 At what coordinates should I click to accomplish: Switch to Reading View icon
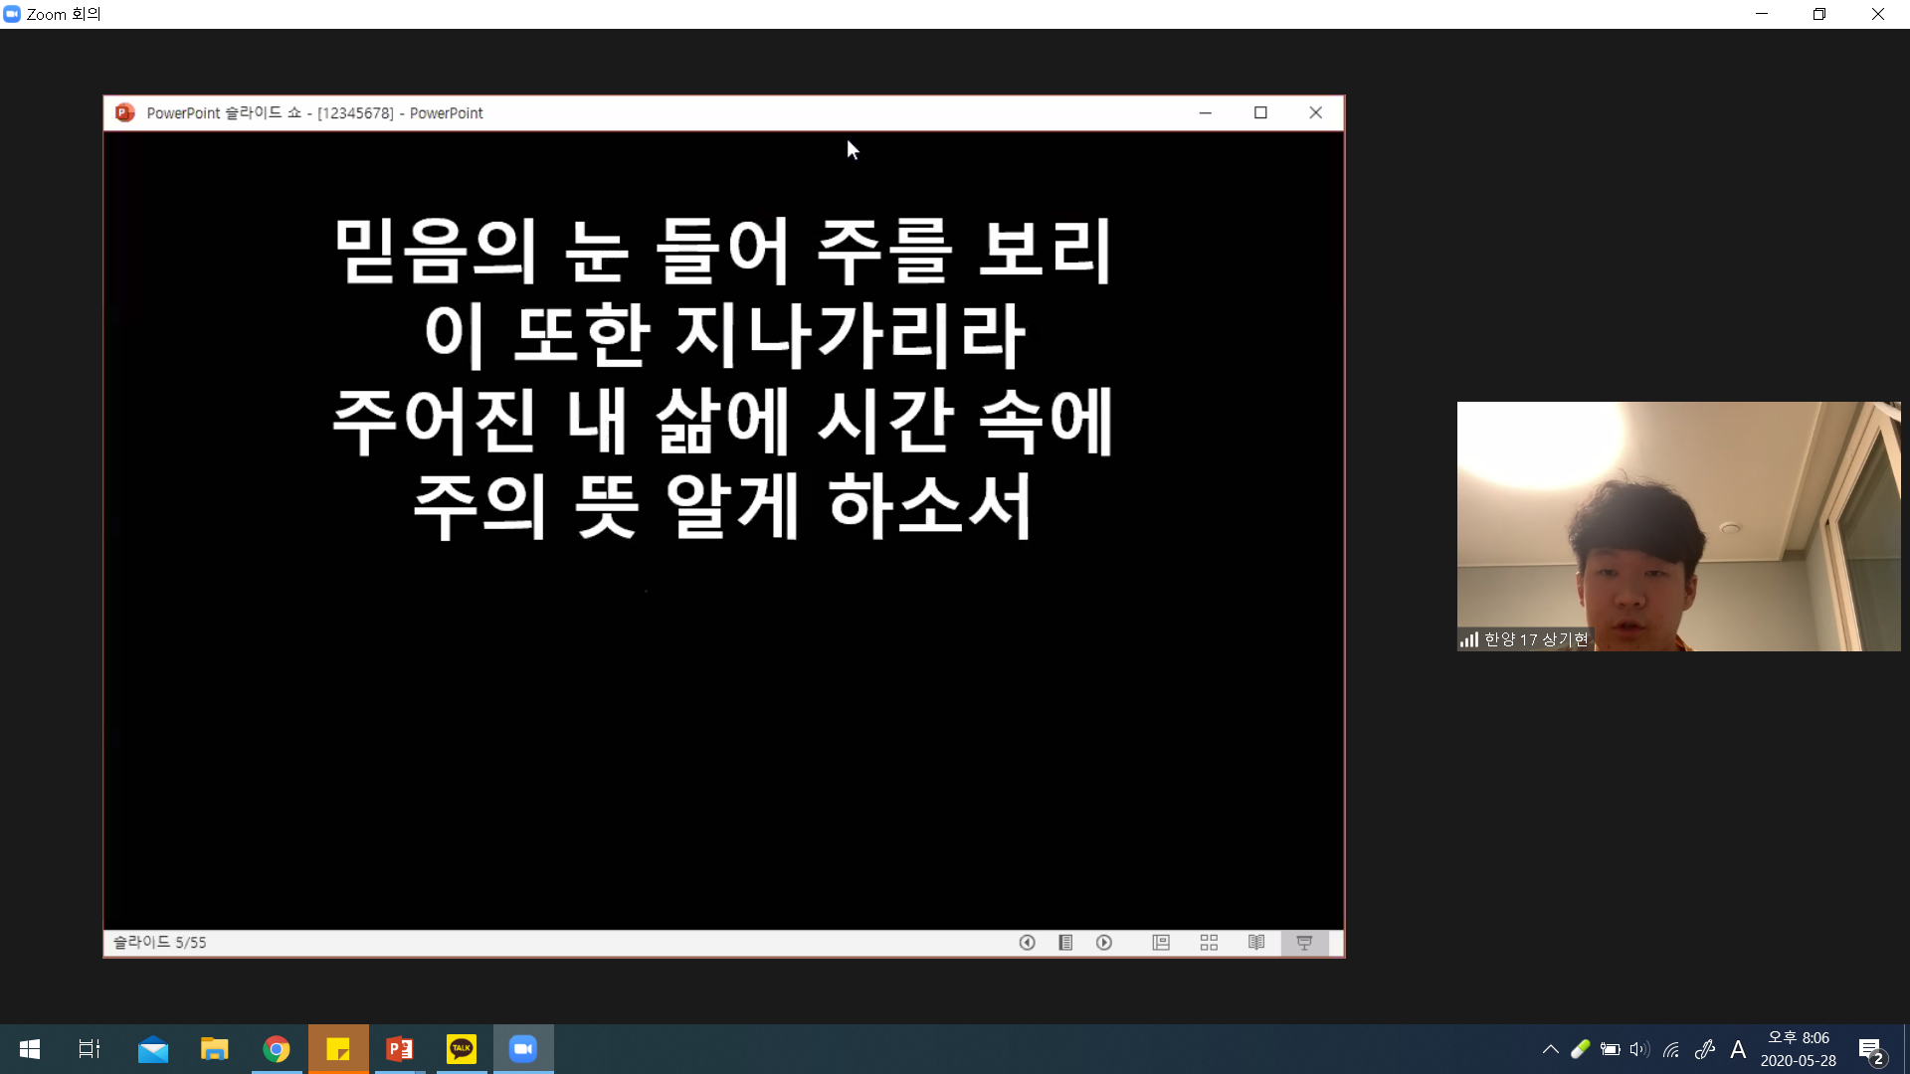1256,943
